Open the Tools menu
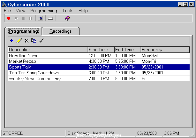 pos(68,11)
